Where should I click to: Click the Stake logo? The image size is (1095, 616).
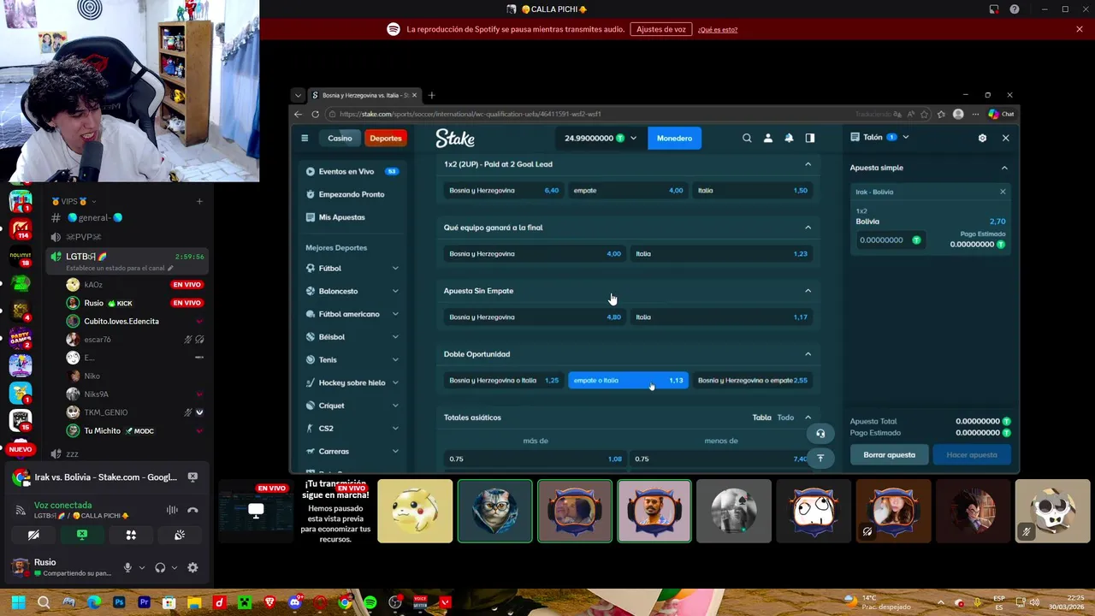pos(454,138)
